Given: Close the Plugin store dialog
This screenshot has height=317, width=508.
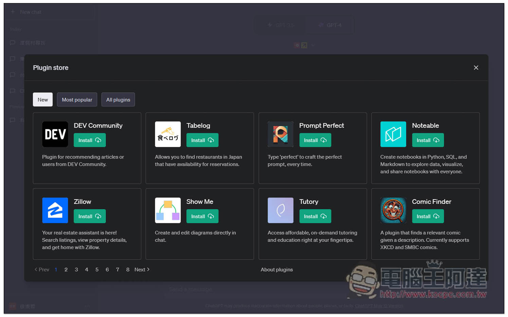Looking at the screenshot, I should pyautogui.click(x=476, y=68).
